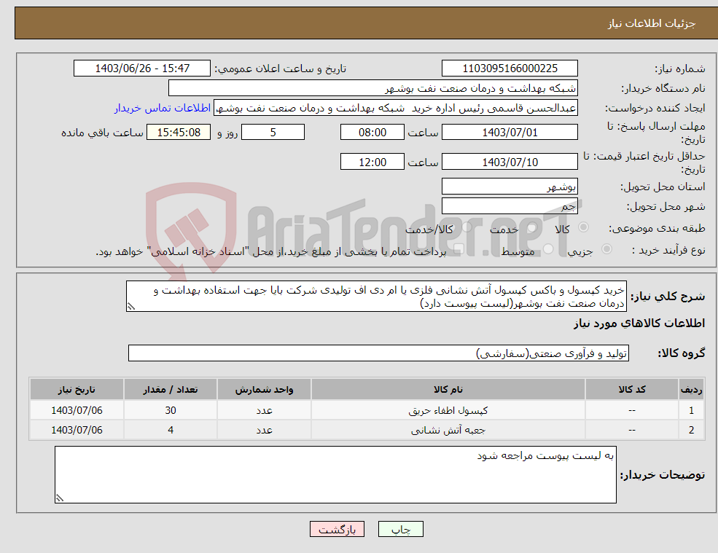Click the نام کالا column header
Image resolution: width=718 pixels, height=553 pixels.
448,390
